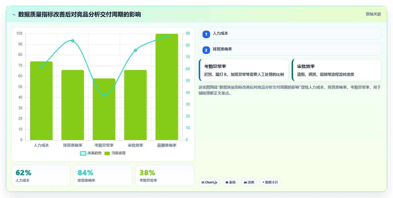
Task: Click the lightning icon beside the title
Action: click(x=14, y=14)
